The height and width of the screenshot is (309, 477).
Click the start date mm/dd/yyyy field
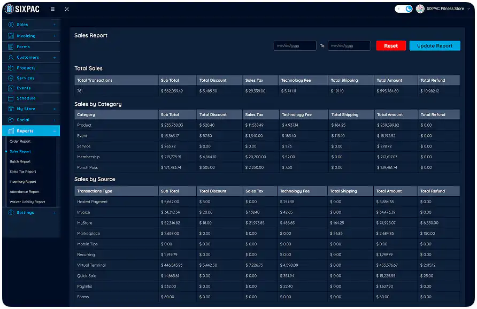point(295,45)
